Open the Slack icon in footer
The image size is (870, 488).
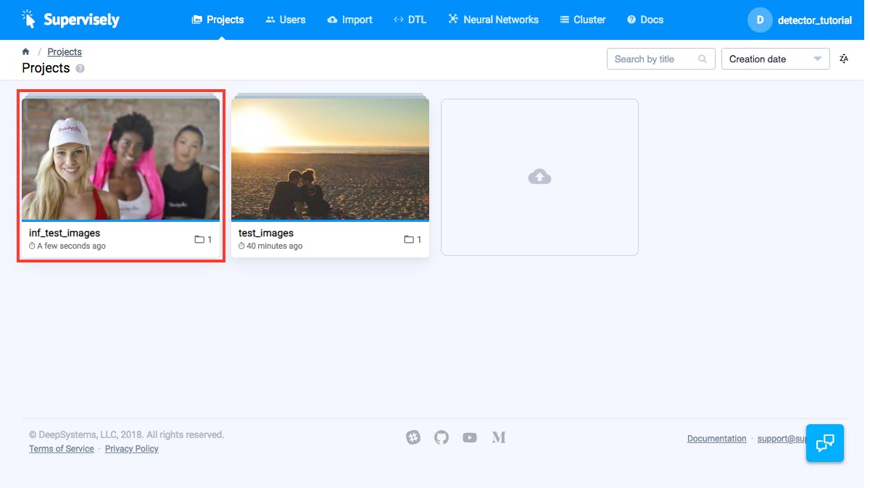pyautogui.click(x=413, y=437)
